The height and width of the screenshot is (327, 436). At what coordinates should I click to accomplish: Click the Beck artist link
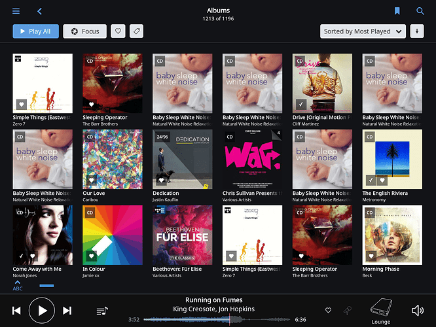pyautogui.click(x=367, y=275)
